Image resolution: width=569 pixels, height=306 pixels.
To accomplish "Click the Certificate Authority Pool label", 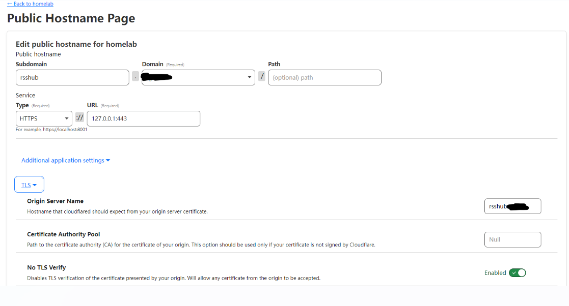I will (x=63, y=234).
